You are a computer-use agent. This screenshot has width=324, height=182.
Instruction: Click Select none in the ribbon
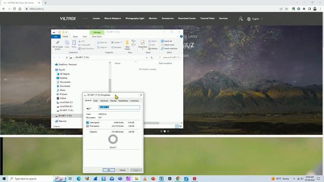click(168, 45)
